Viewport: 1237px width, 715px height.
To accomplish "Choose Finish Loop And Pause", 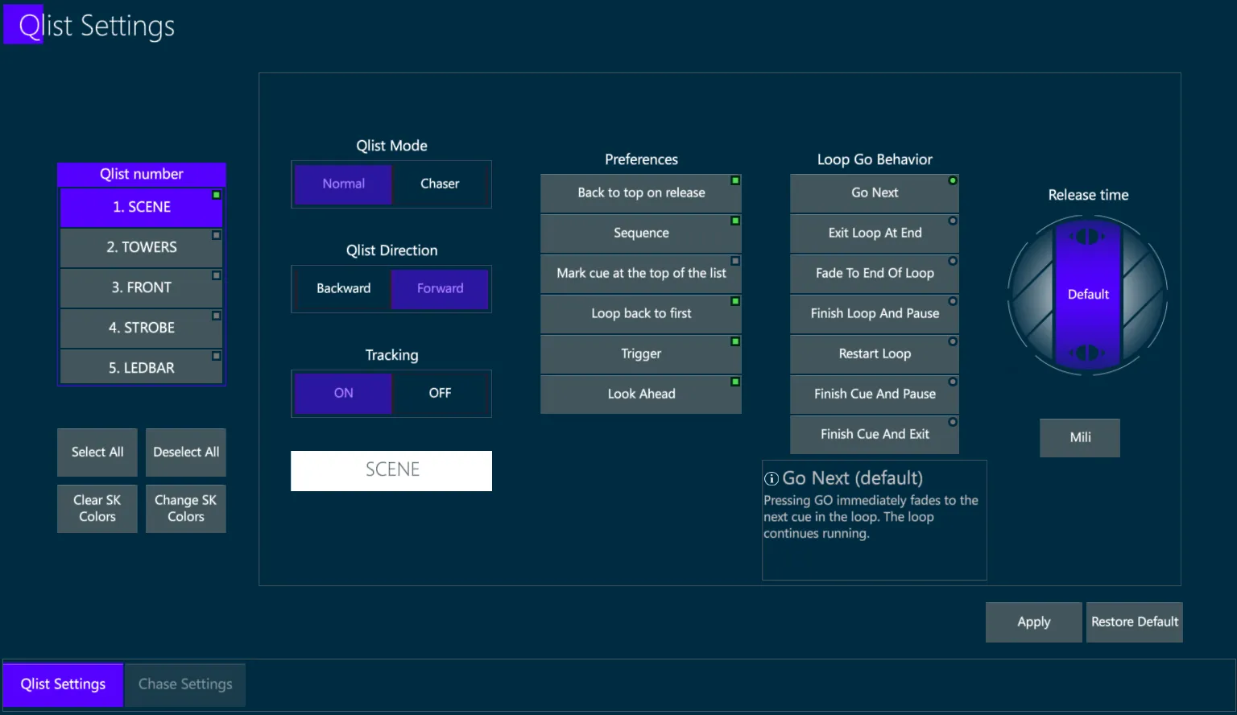I will pos(875,314).
